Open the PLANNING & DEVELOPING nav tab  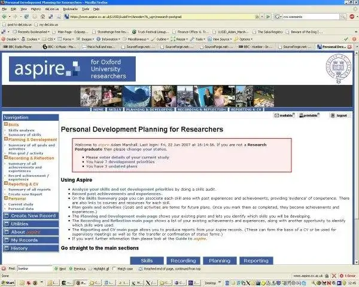(x=149, y=109)
